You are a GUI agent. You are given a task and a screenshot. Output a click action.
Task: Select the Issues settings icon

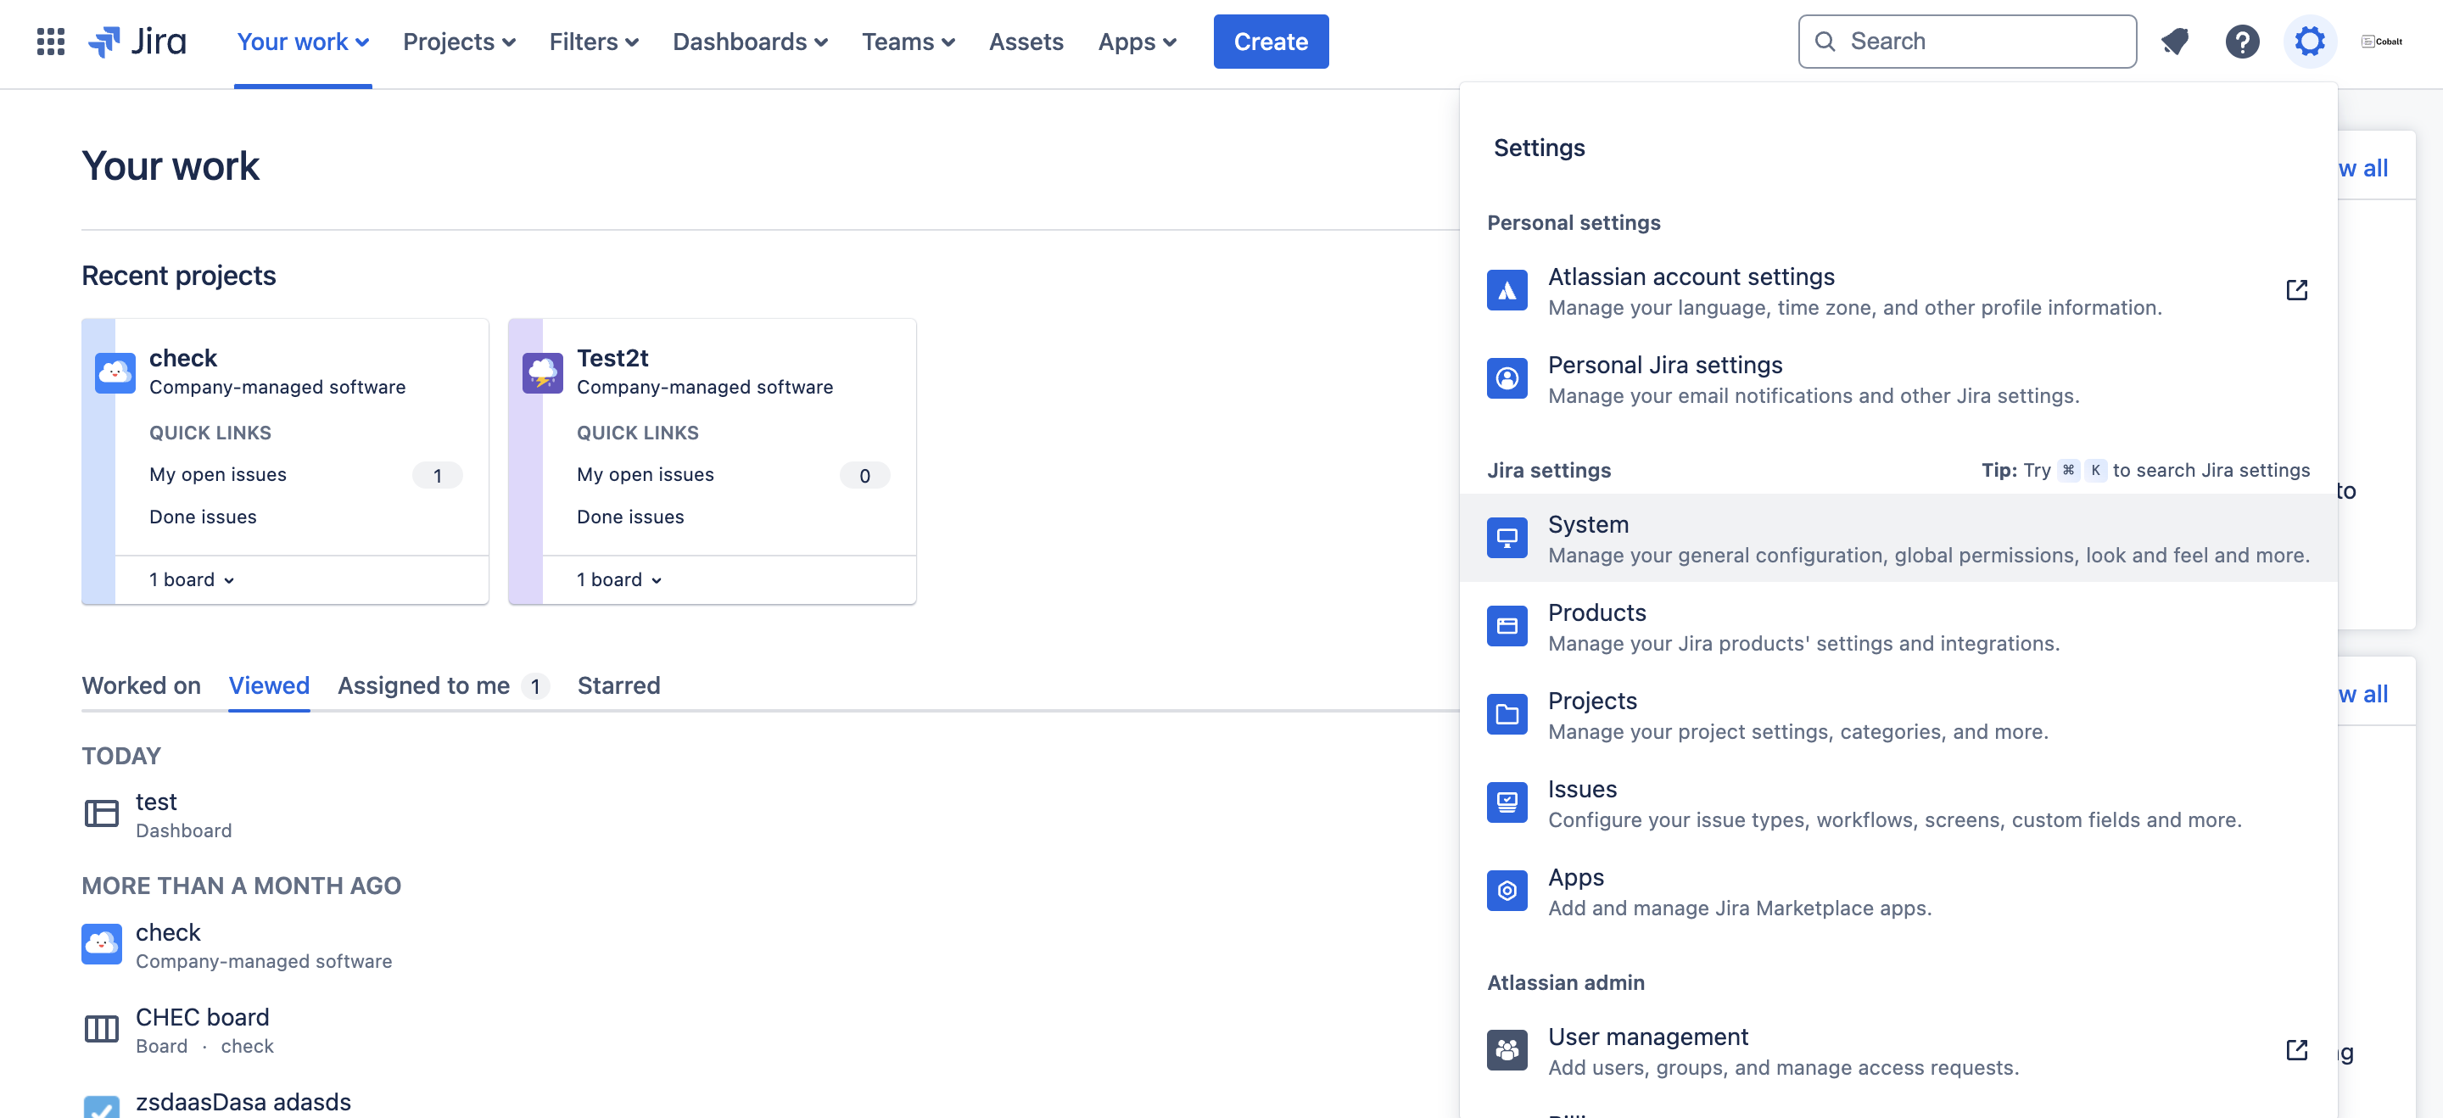[x=1507, y=802]
